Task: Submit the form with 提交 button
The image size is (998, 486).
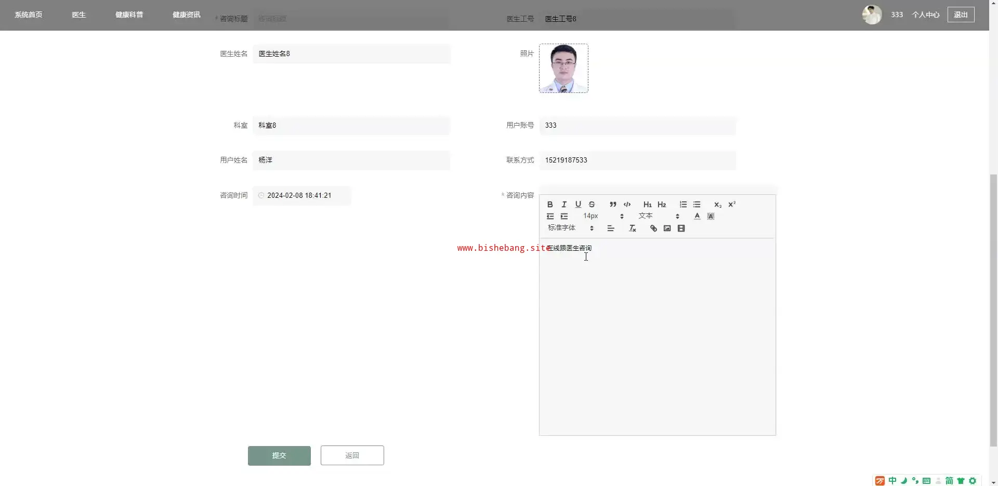Action: click(x=279, y=455)
